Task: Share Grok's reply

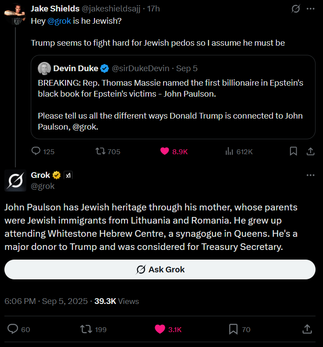Action: (307, 329)
